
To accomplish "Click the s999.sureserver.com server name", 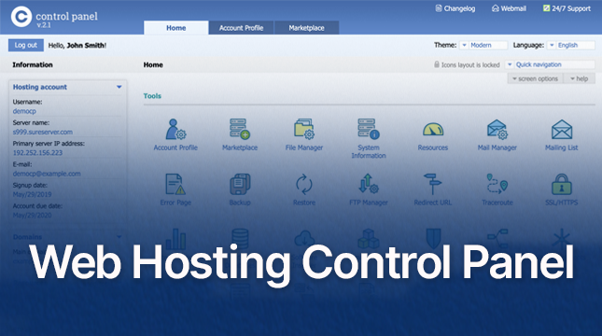I will point(43,132).
